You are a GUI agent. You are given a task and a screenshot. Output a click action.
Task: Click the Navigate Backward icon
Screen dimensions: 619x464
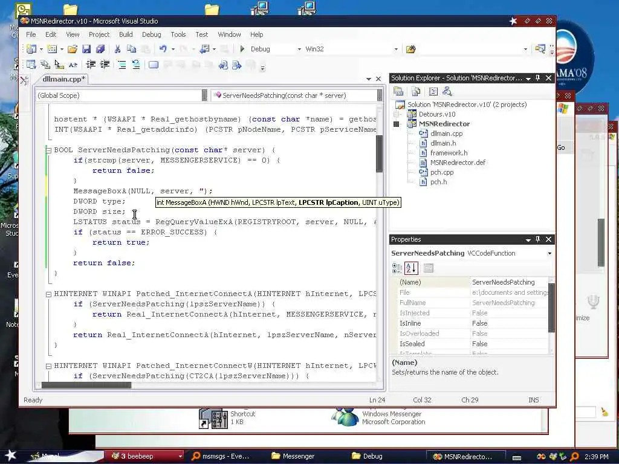pos(204,49)
